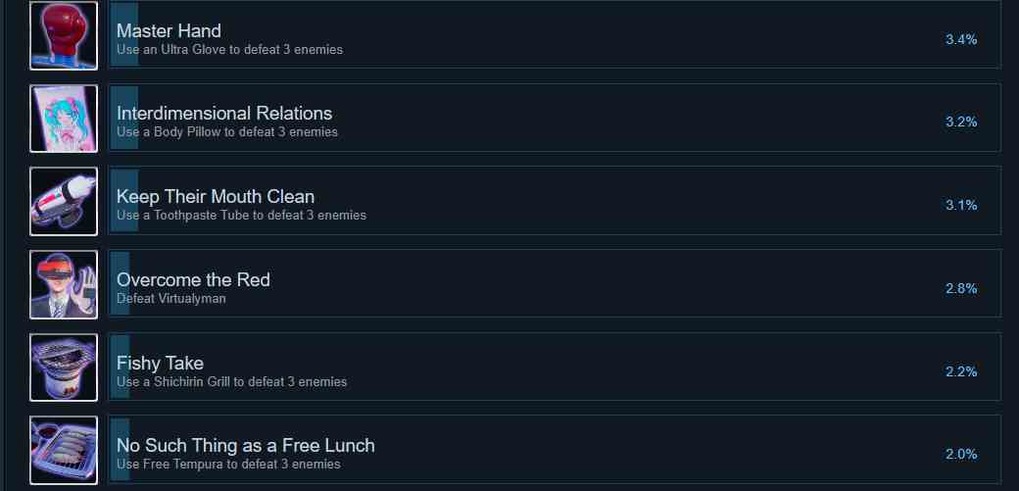Click the 'Defeat Virtualyman' description text

[171, 299]
